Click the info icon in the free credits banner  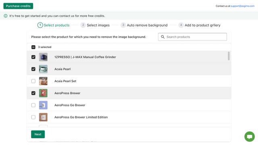coord(6,16)
